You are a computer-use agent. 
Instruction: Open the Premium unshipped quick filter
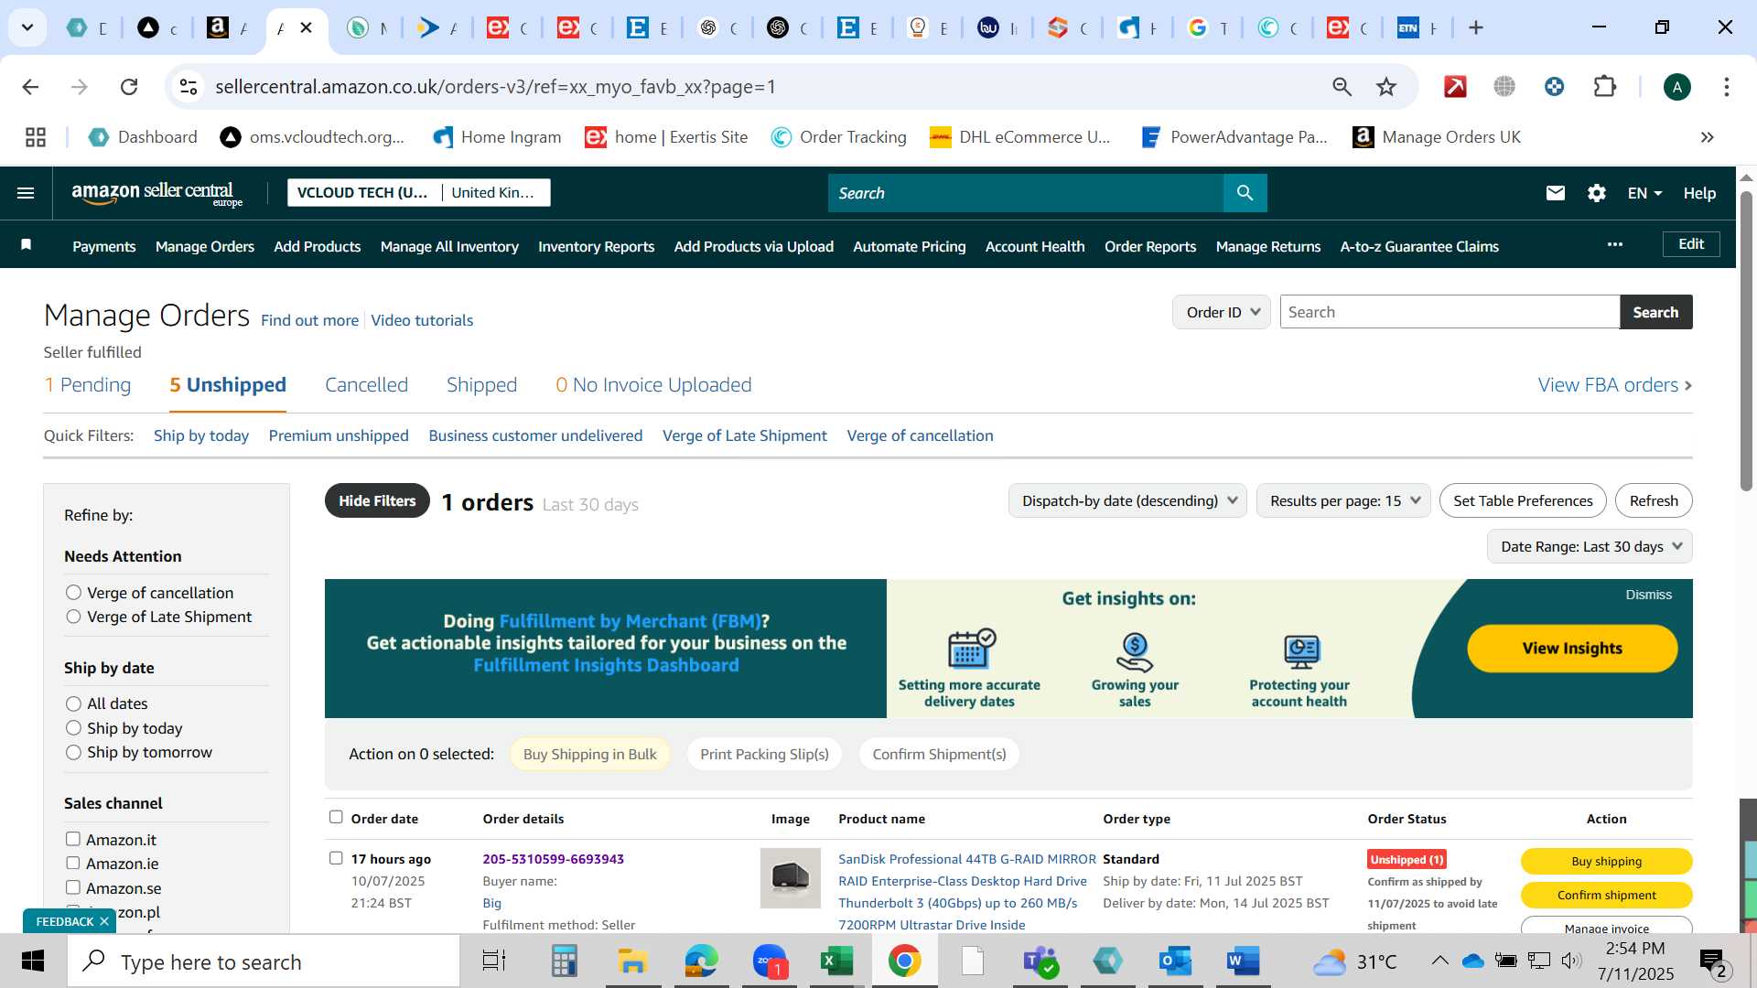tap(339, 435)
